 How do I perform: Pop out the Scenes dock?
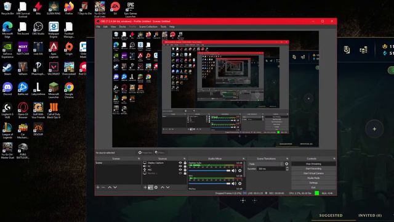click(139, 159)
